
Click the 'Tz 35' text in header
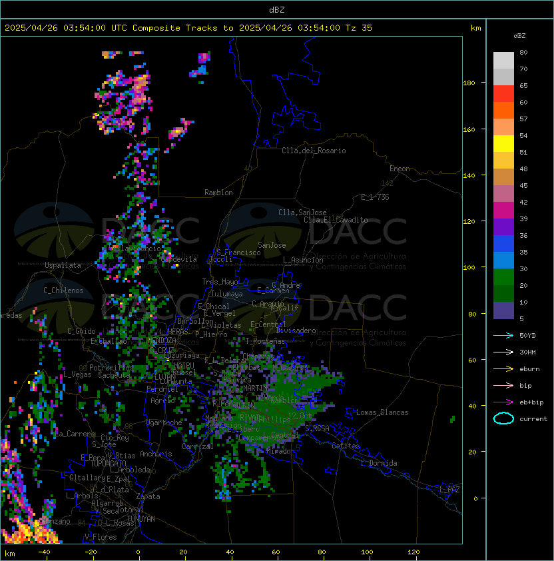click(x=359, y=28)
